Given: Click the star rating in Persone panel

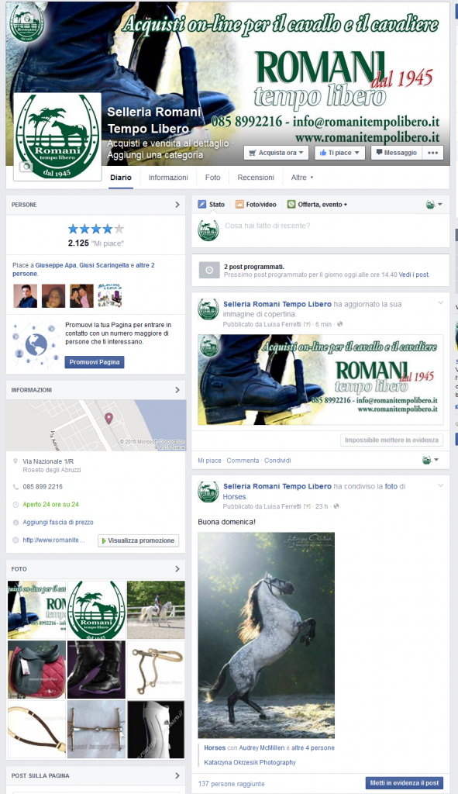Looking at the screenshot, I should click(x=95, y=229).
